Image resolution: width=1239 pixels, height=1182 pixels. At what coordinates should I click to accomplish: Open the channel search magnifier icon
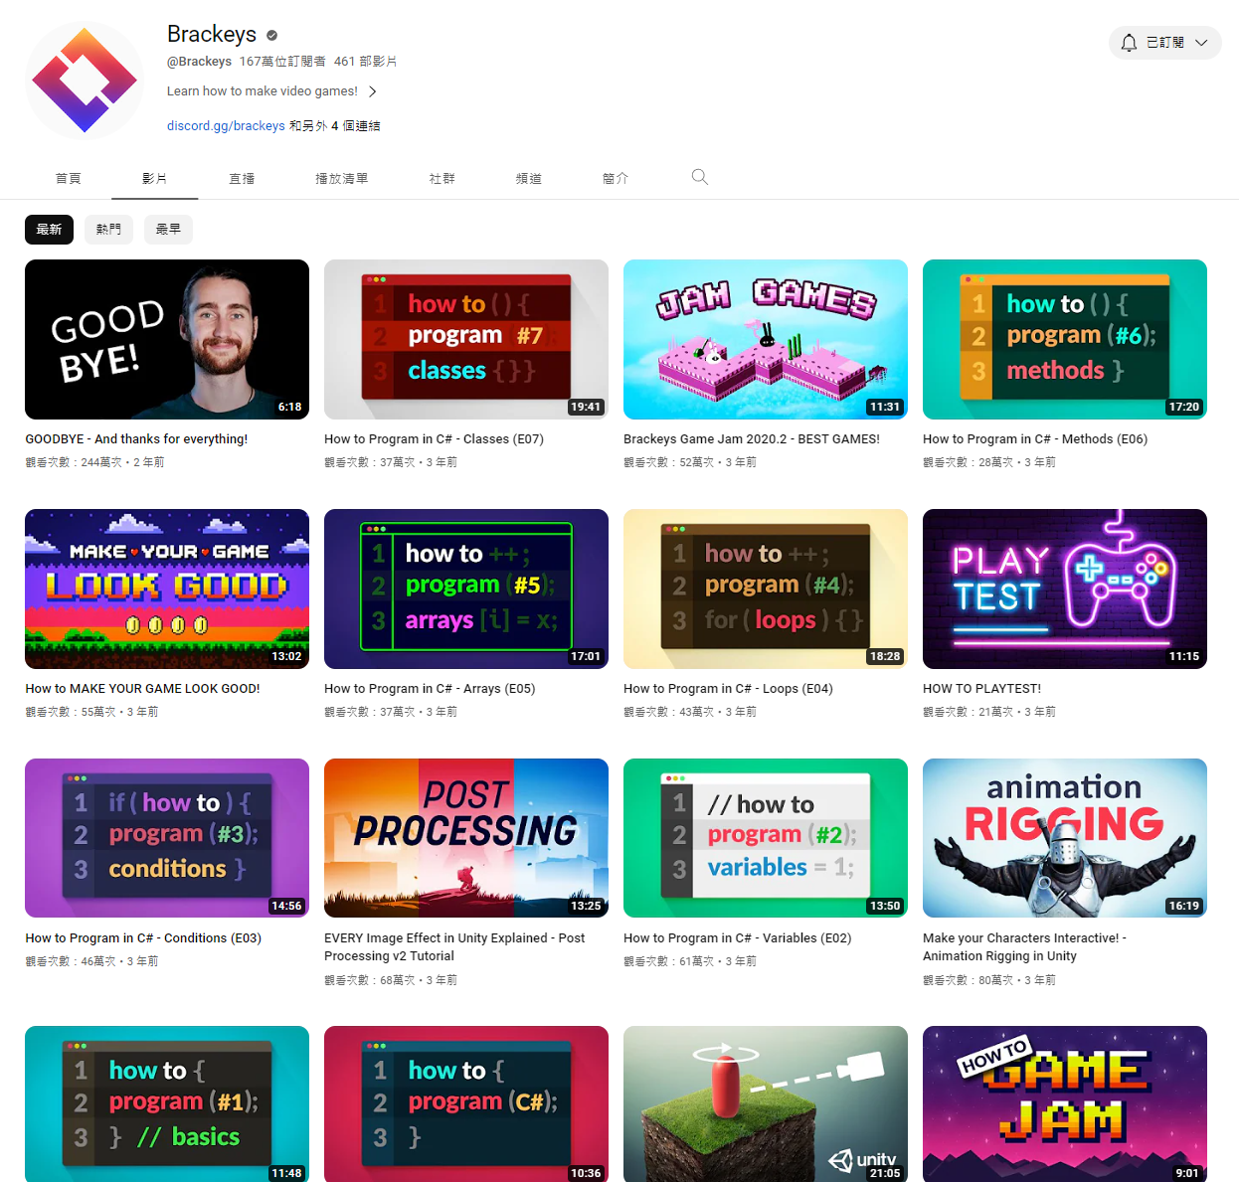point(700,177)
